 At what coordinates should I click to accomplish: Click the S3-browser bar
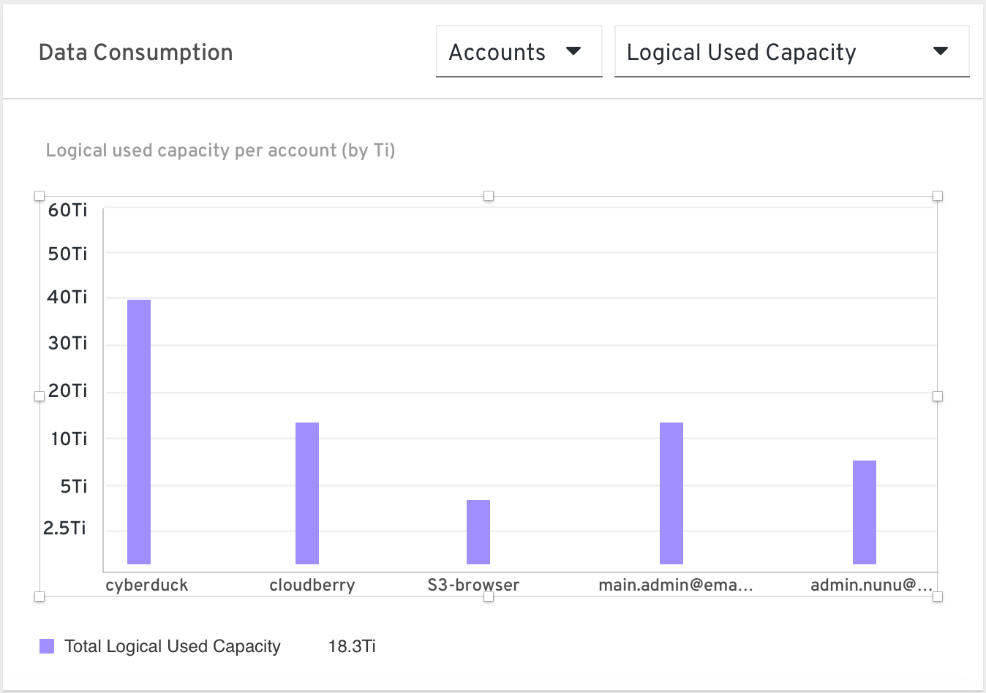click(x=478, y=531)
